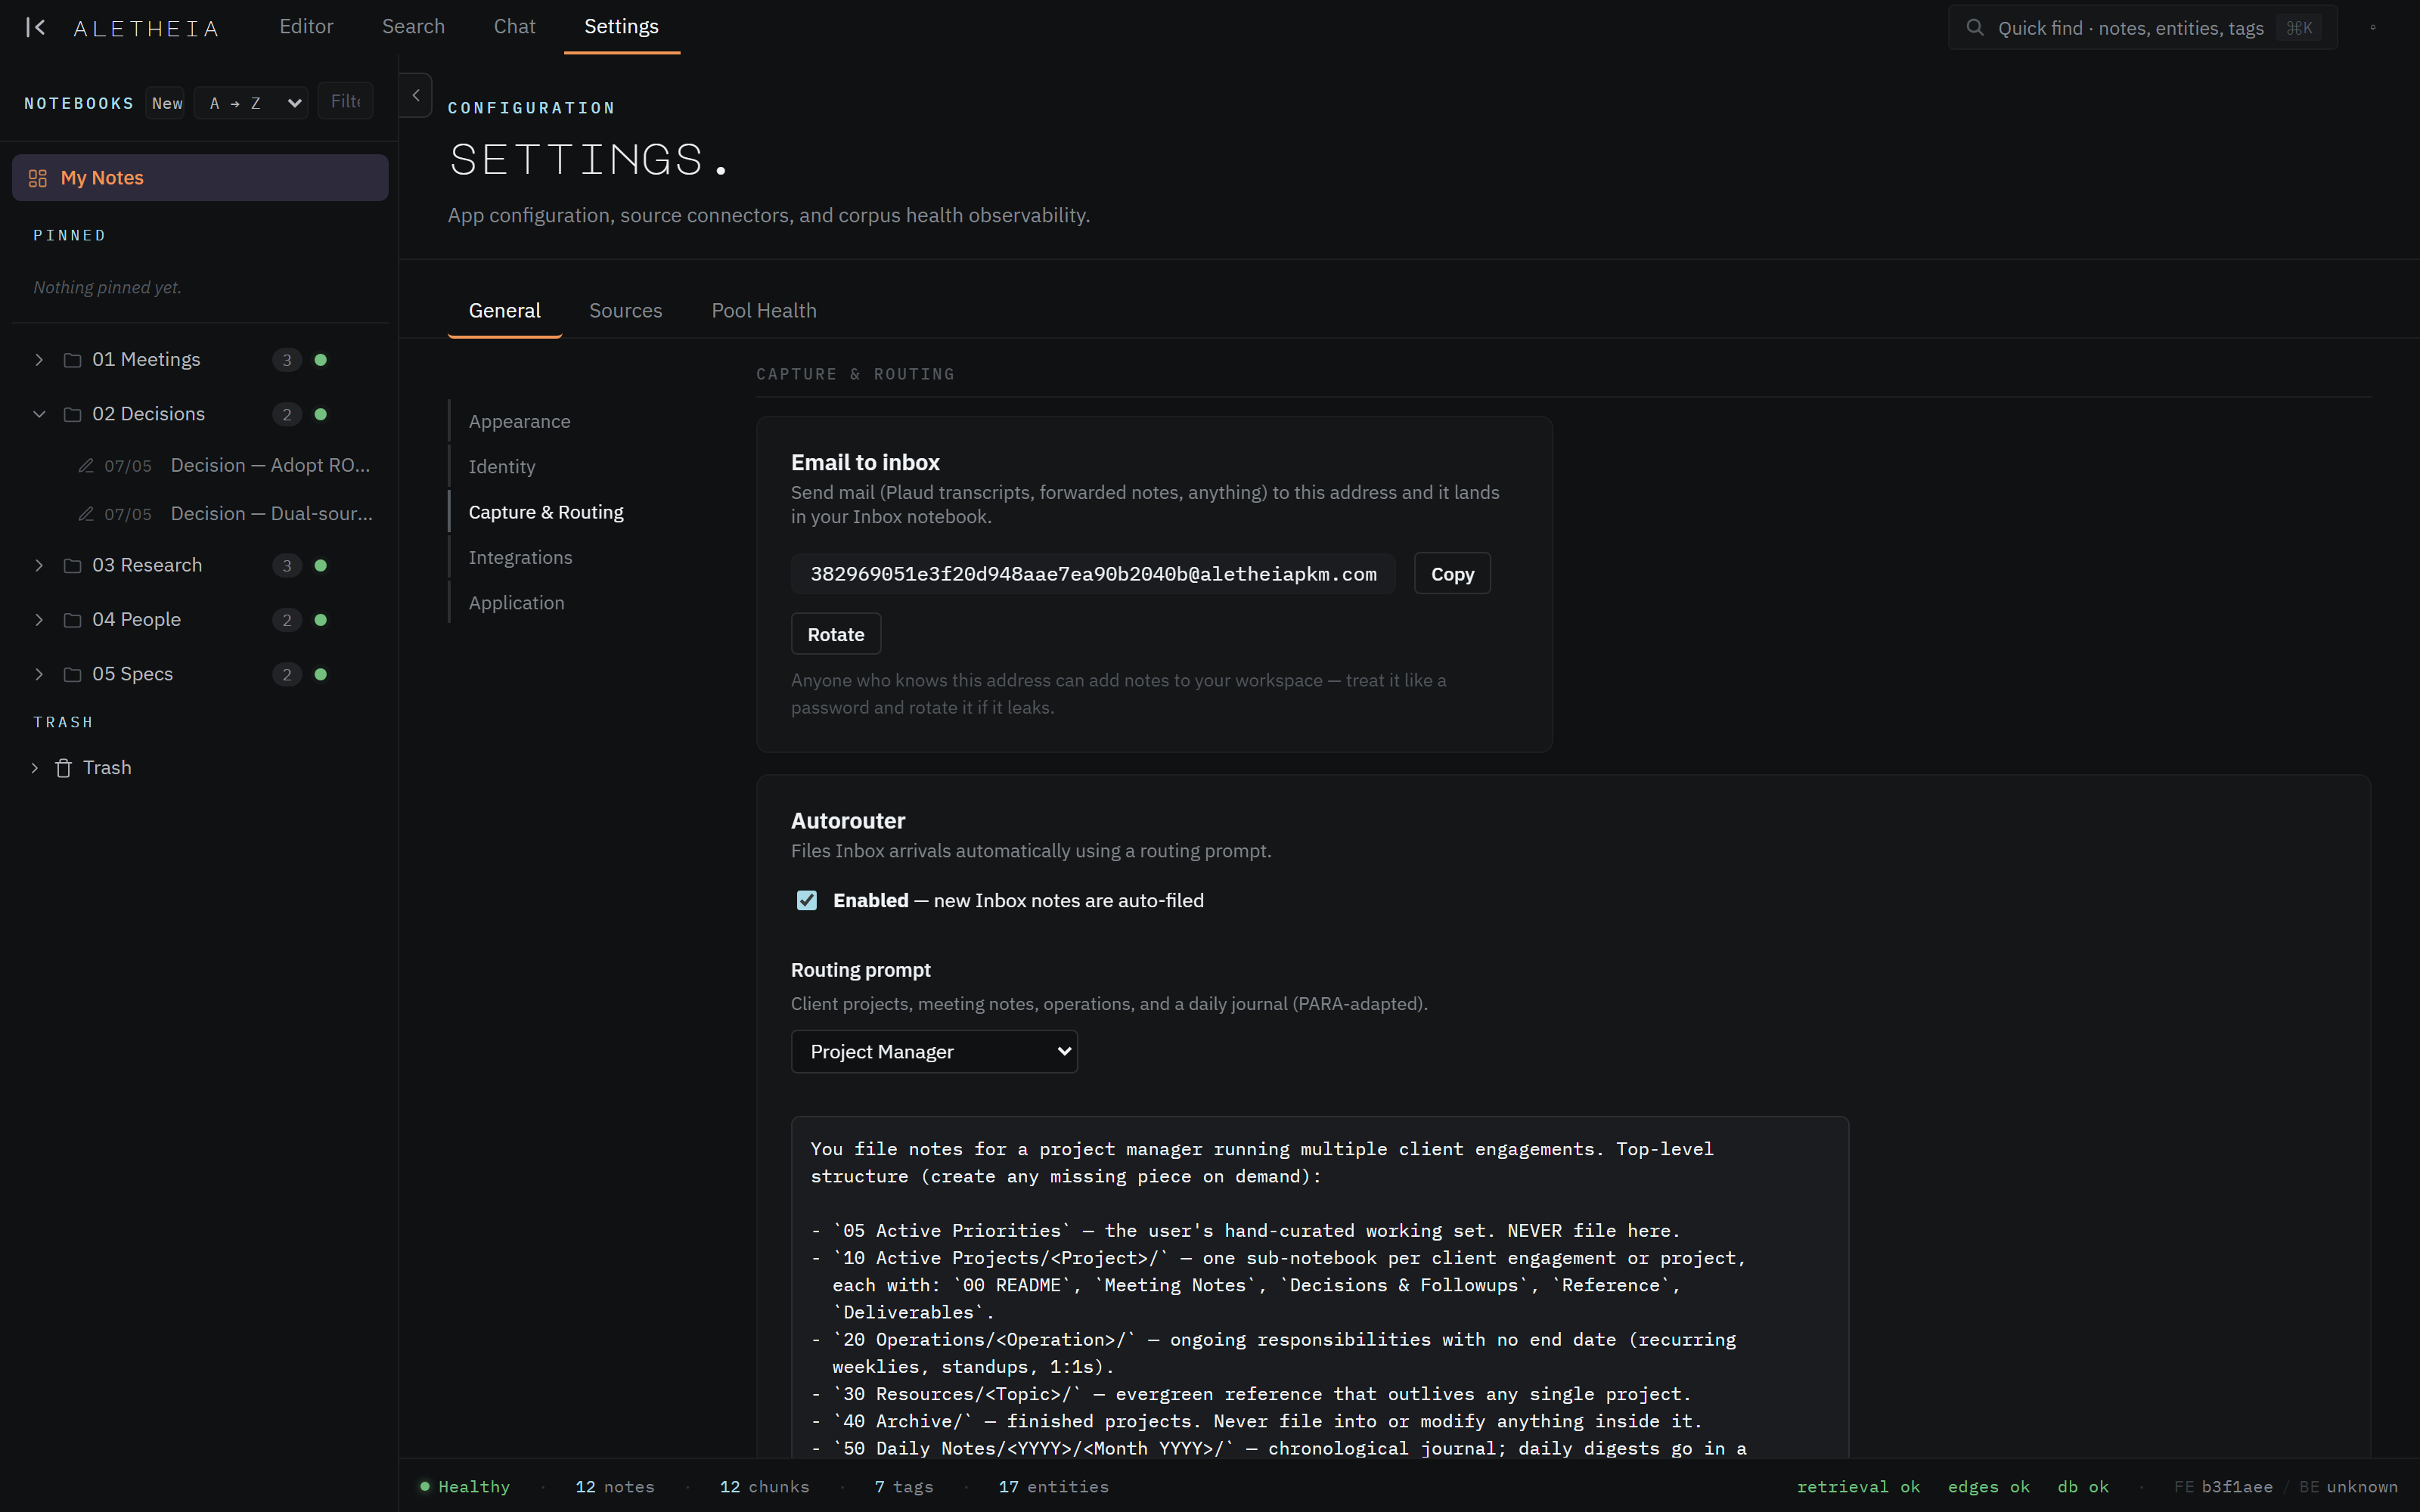This screenshot has height=1512, width=2420.
Task: Open the Chat tab in top navigation
Action: (x=514, y=27)
